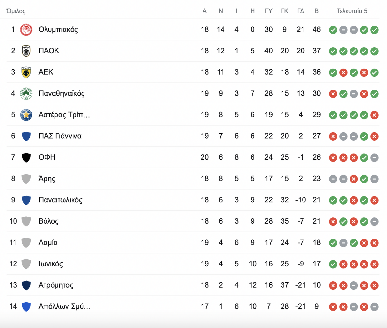Click Ολυμπιακός points value 46
The width and height of the screenshot is (387, 328).
pyautogui.click(x=317, y=30)
